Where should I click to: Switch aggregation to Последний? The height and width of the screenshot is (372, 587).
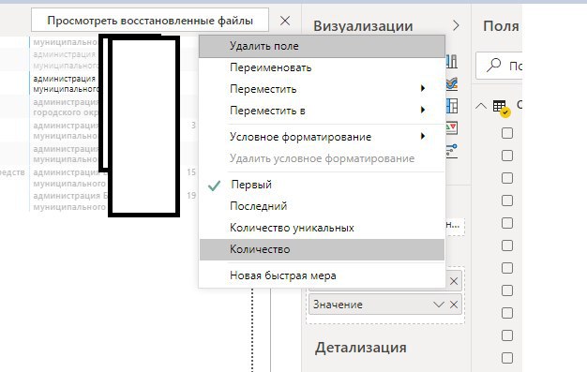tap(322, 206)
